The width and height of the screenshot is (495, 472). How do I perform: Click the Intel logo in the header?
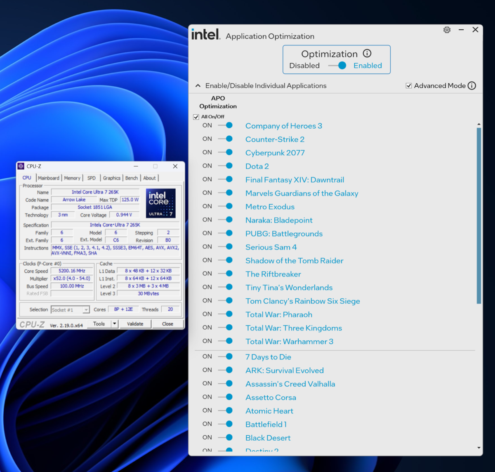click(205, 34)
